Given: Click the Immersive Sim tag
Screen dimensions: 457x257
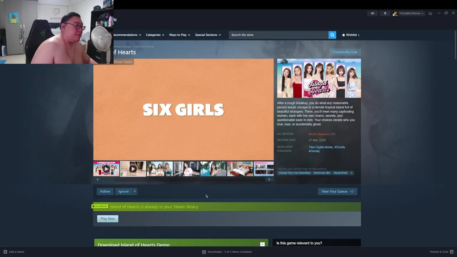Looking at the screenshot, I should 322,173.
